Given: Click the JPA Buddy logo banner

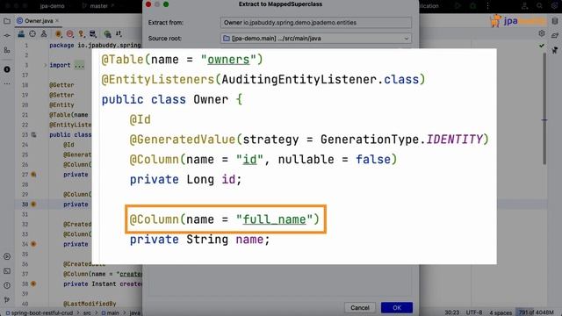Looking at the screenshot, I should [x=518, y=21].
